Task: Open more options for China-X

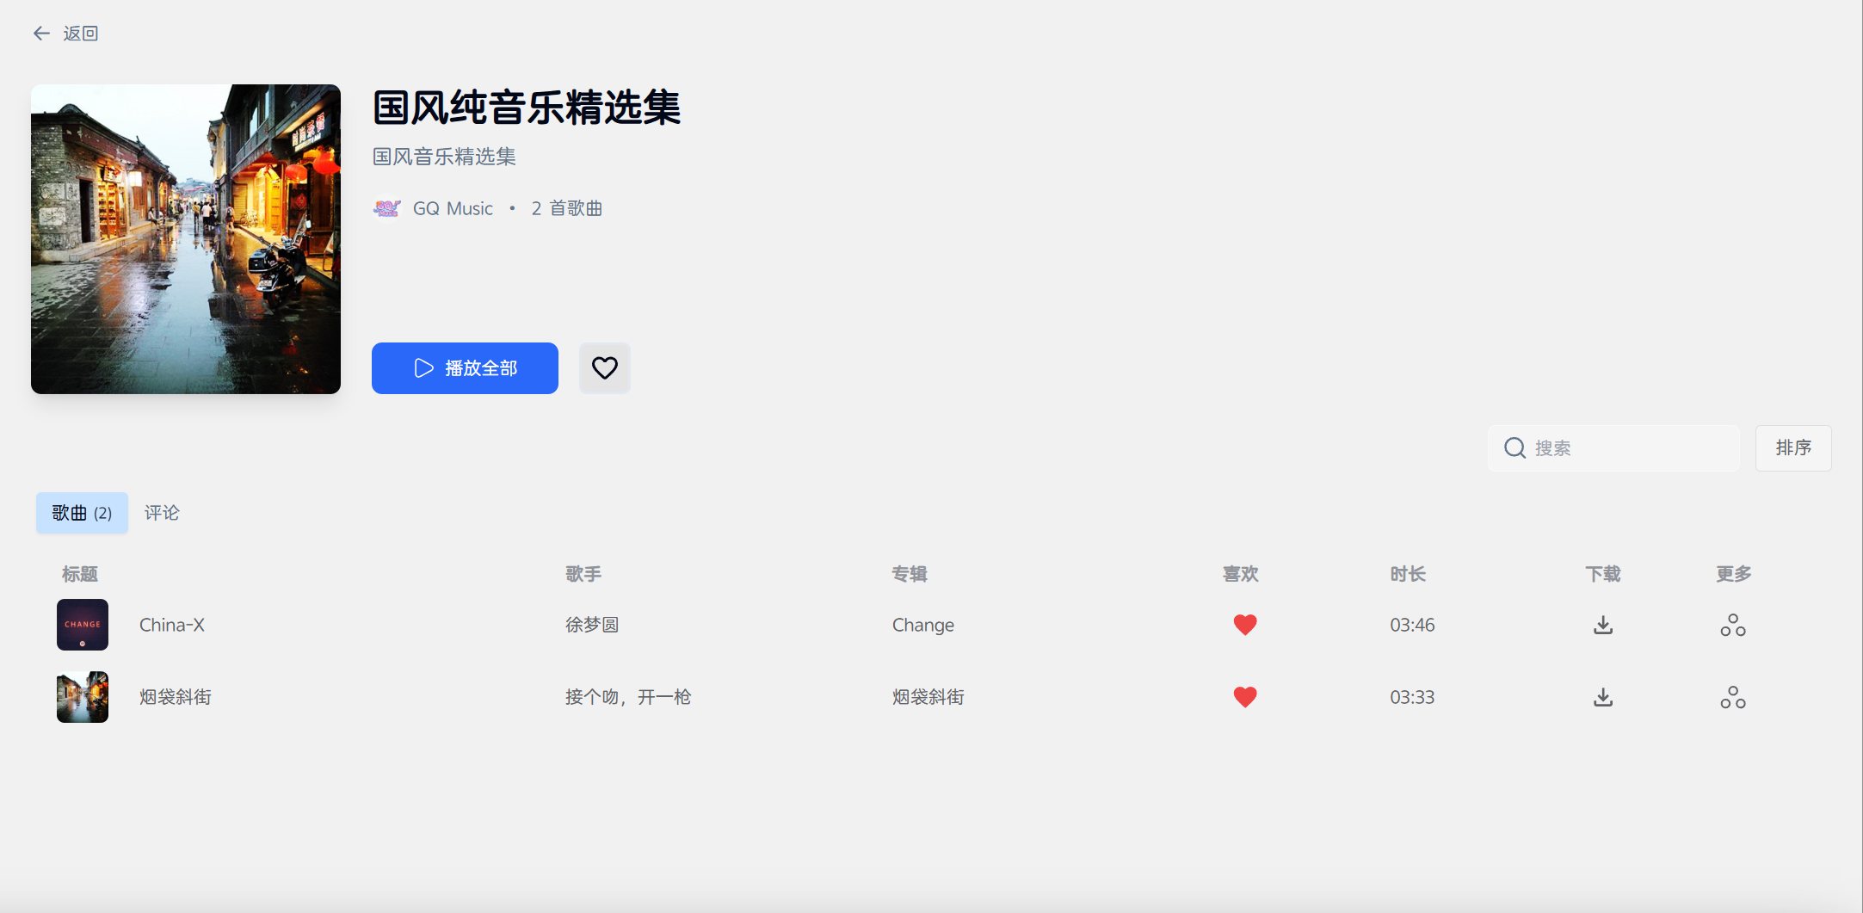Action: pos(1732,625)
